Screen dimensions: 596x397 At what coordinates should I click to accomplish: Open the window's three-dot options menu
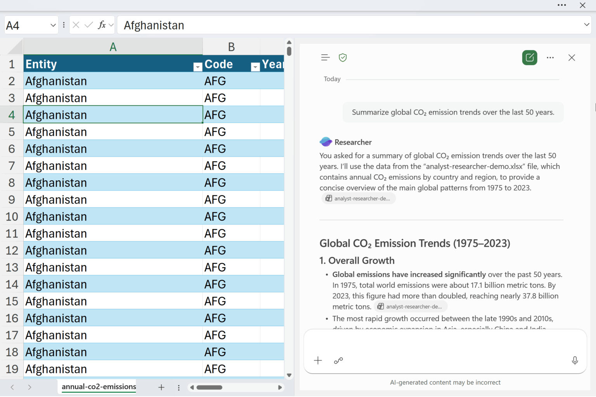pyautogui.click(x=561, y=5)
